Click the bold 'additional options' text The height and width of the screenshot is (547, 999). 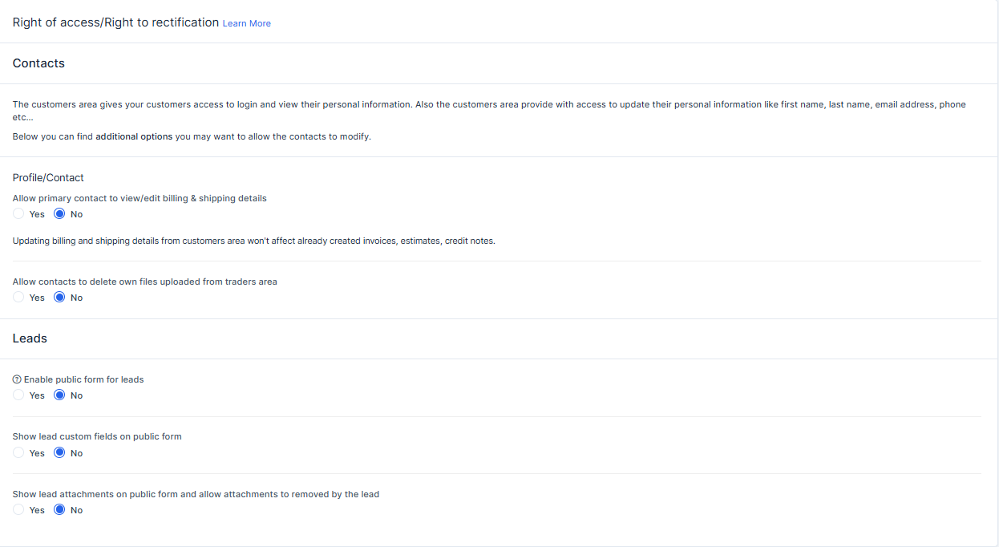click(x=134, y=136)
